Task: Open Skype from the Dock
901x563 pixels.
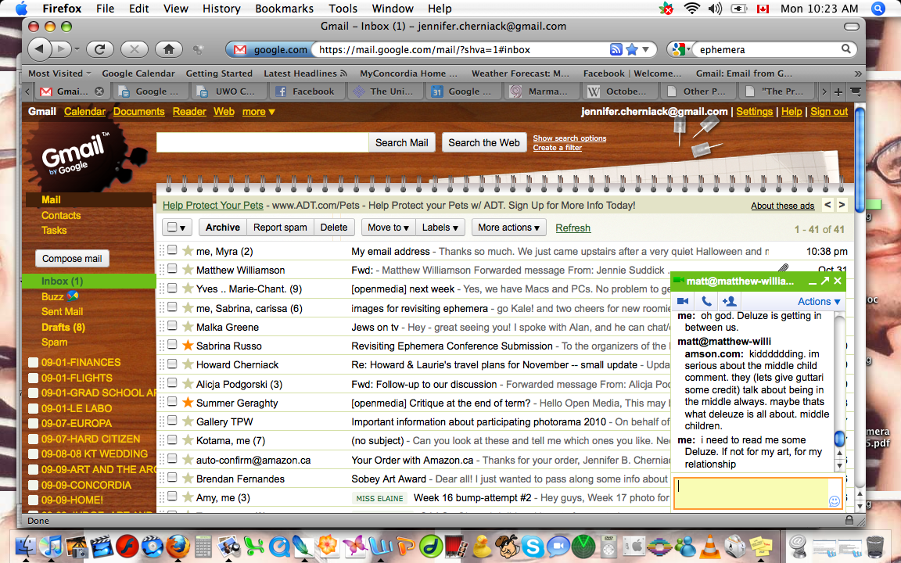Action: (532, 546)
